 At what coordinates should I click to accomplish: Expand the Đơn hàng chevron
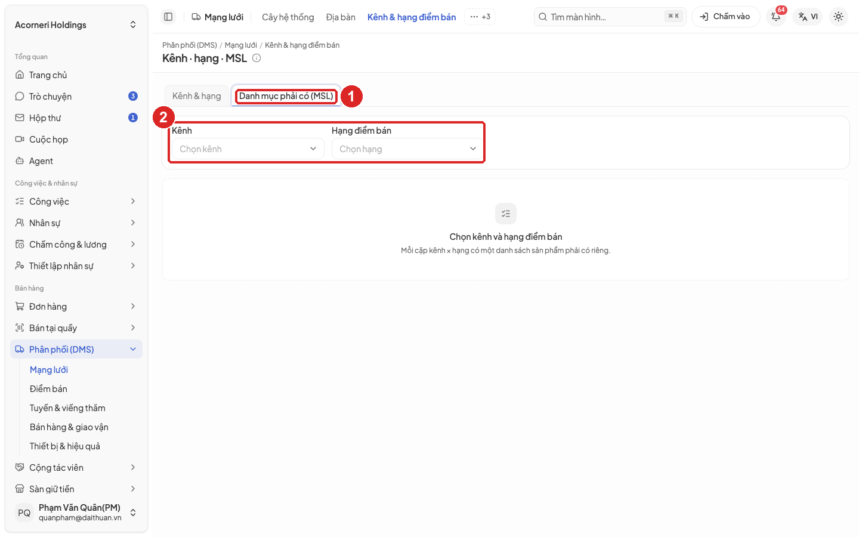click(133, 307)
